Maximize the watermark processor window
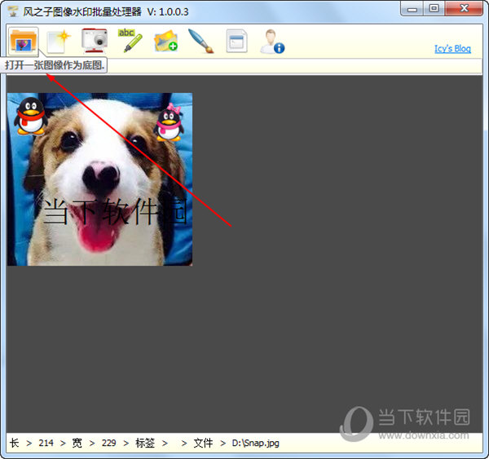Image resolution: width=489 pixels, height=459 pixels. (x=434, y=9)
